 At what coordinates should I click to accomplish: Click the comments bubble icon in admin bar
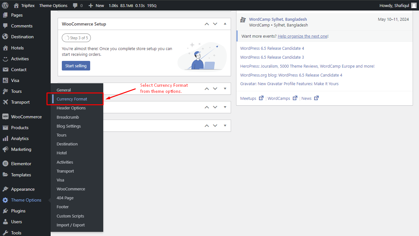tap(75, 5)
